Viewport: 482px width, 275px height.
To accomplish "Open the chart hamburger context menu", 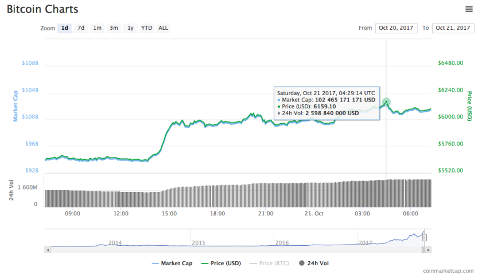I will [469, 9].
